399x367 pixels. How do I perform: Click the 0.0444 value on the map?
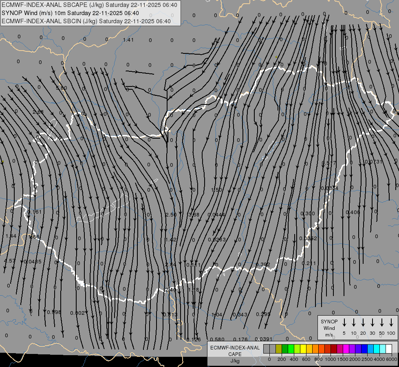pos(216,215)
